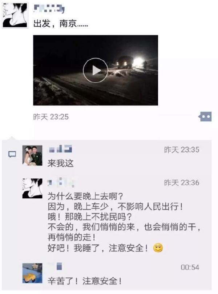The height and width of the screenshot is (294, 218).
Task: Play the night road video
Action: point(96,70)
